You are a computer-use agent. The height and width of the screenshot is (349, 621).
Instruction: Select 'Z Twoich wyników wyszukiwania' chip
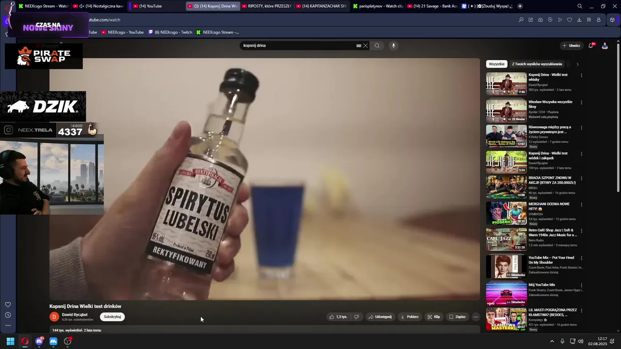pyautogui.click(x=537, y=64)
